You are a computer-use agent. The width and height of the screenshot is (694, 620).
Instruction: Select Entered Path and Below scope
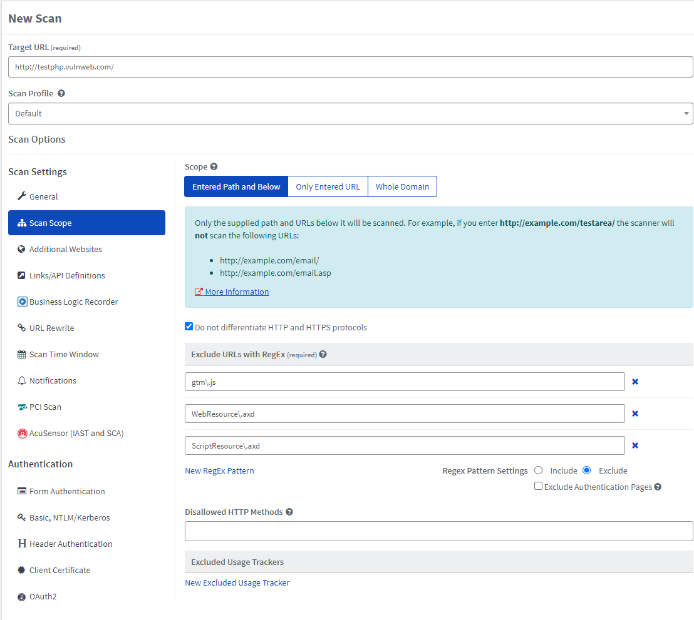(236, 186)
